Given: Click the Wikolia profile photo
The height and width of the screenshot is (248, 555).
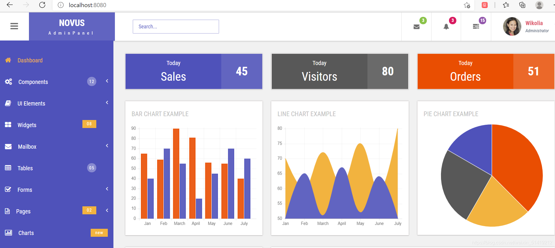Looking at the screenshot, I should (512, 26).
